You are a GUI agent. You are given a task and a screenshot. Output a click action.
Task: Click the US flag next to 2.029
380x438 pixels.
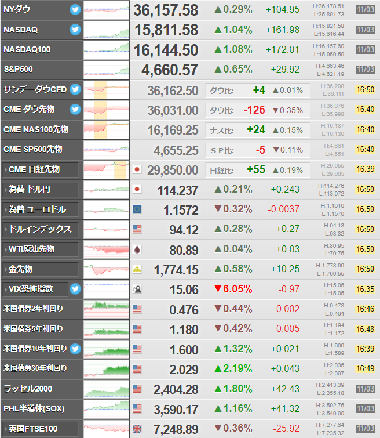click(x=137, y=369)
